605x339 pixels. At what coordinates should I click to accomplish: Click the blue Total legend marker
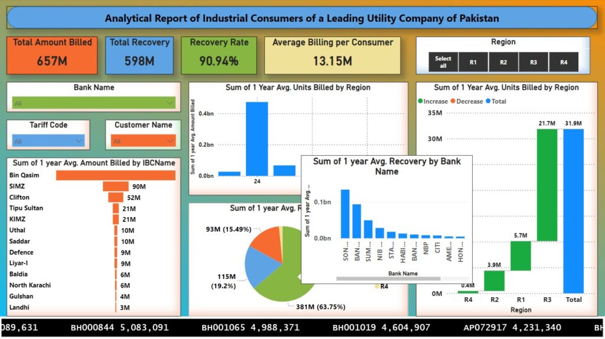click(x=488, y=101)
